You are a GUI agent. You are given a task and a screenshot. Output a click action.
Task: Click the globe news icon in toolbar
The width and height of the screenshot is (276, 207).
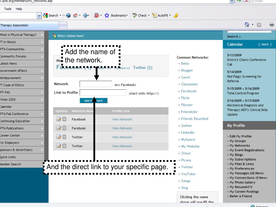(x=68, y=15)
